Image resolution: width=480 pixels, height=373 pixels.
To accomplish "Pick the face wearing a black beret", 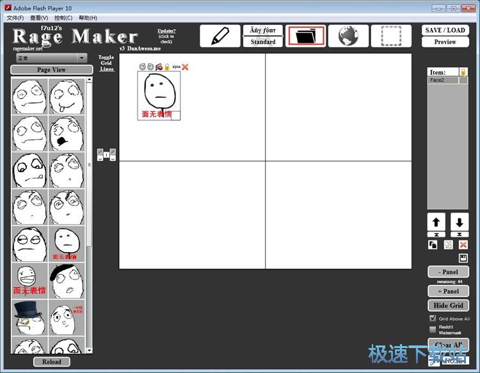I will point(67,281).
